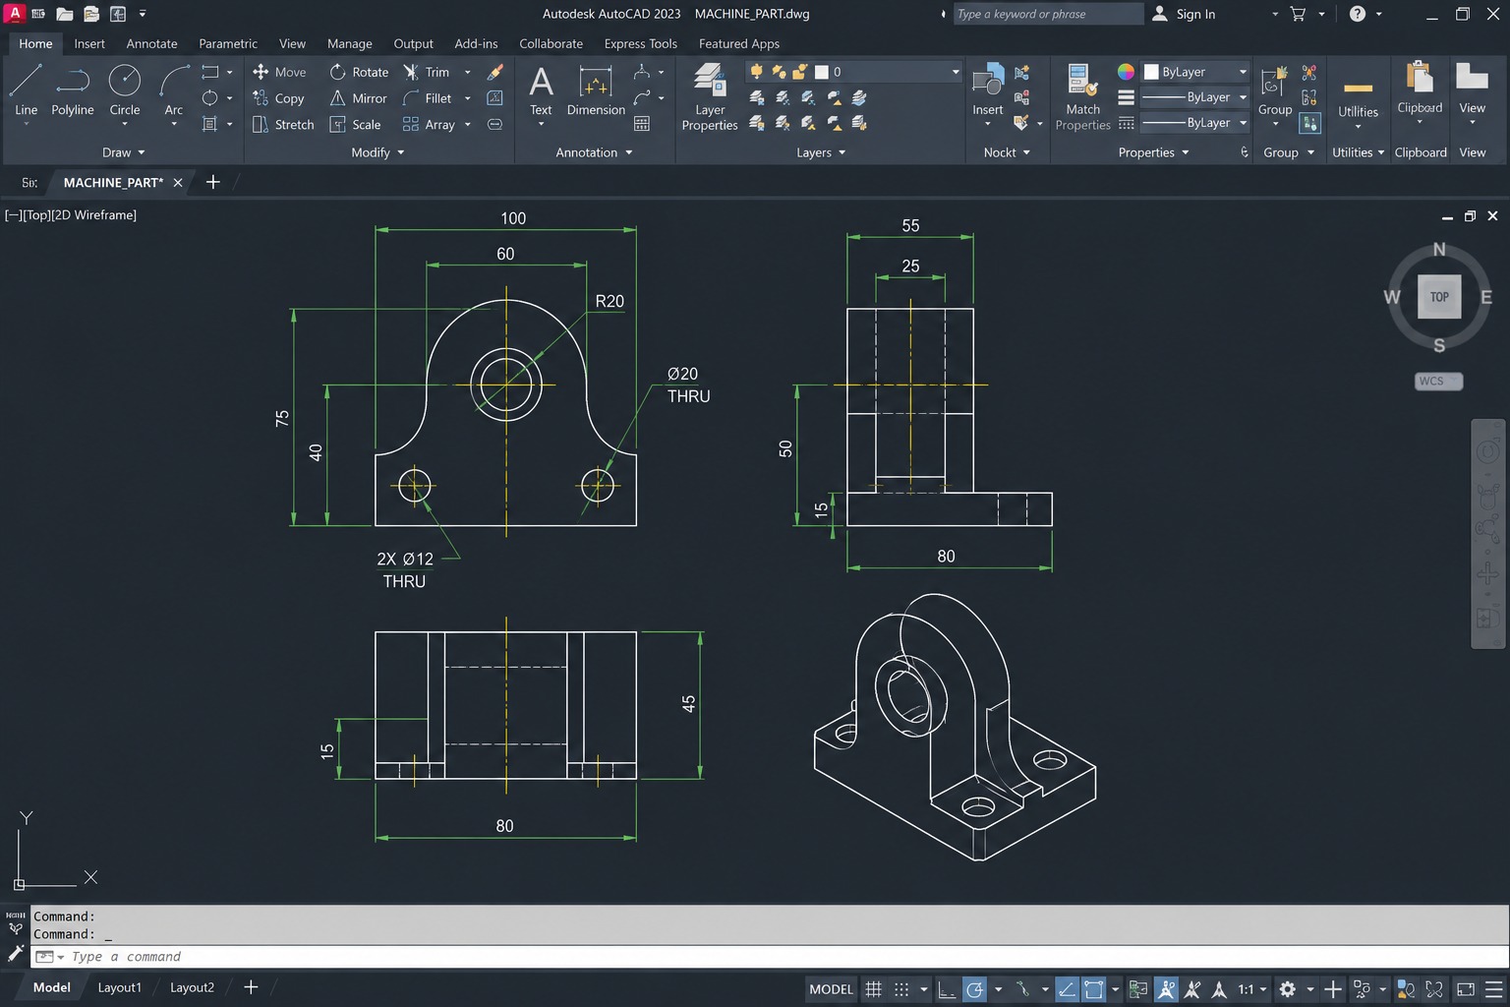Click the TOP face of ViewCube

(1439, 297)
